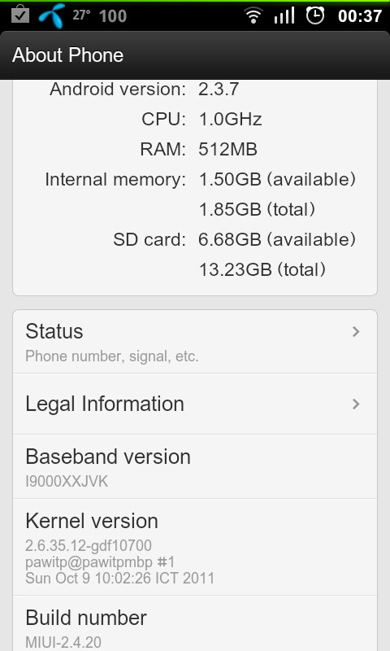390x651 pixels.
Task: Tap the battery 100 indicator
Action: point(113,15)
